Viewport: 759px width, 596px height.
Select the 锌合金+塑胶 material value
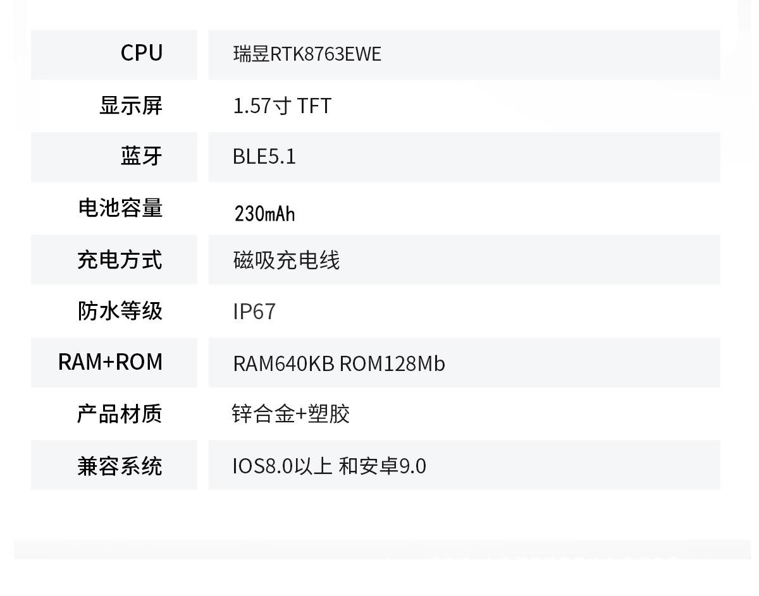point(291,414)
